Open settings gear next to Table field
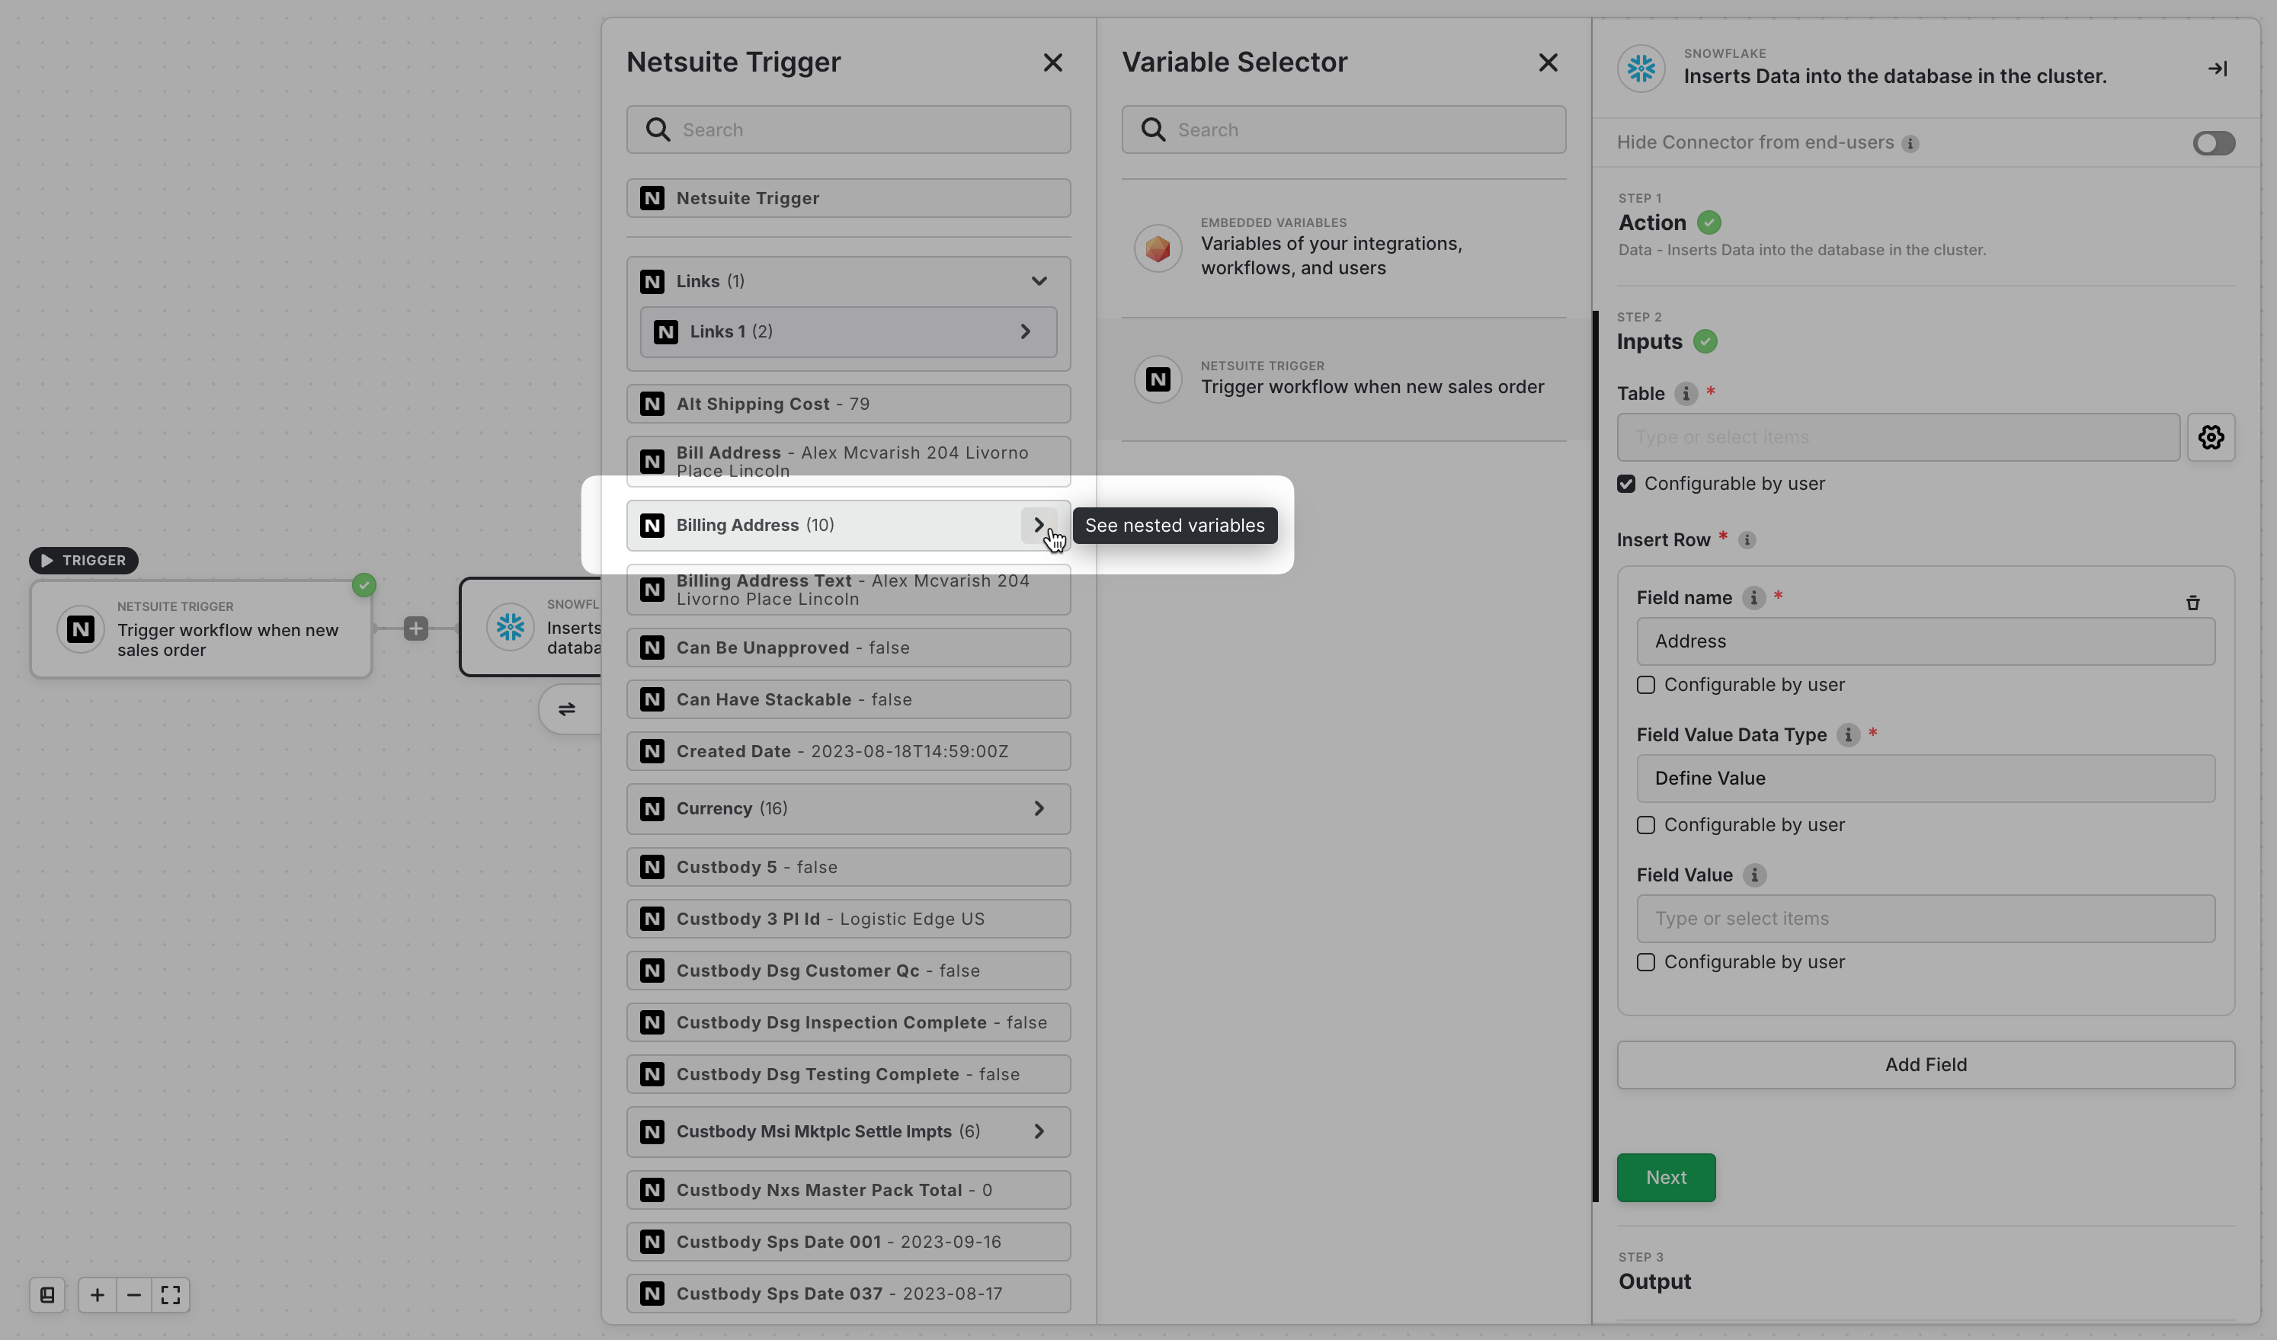 click(2211, 437)
